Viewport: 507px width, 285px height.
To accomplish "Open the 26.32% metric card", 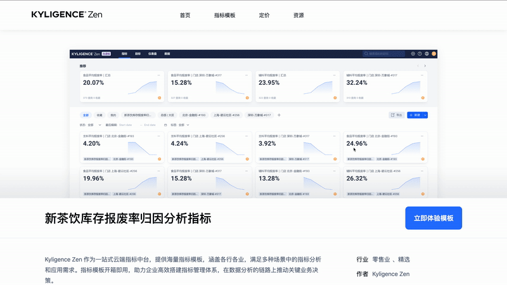I will click(x=385, y=182).
